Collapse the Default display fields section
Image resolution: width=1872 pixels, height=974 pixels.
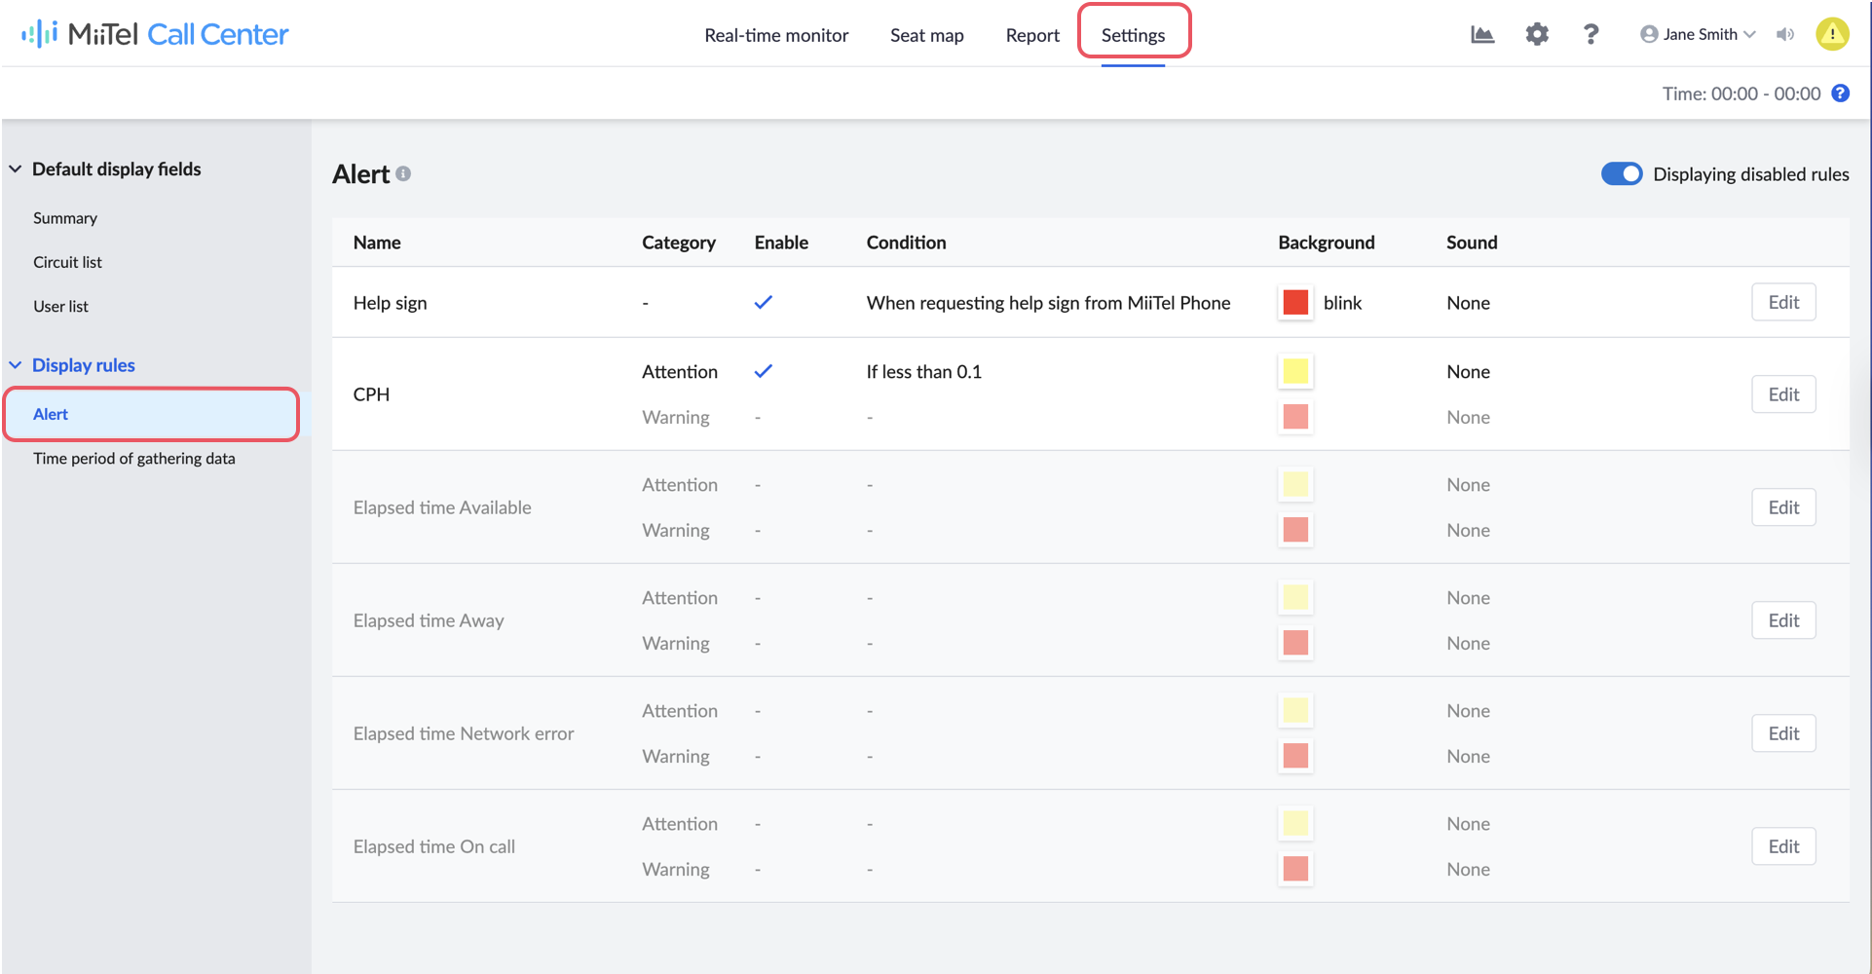pos(16,169)
